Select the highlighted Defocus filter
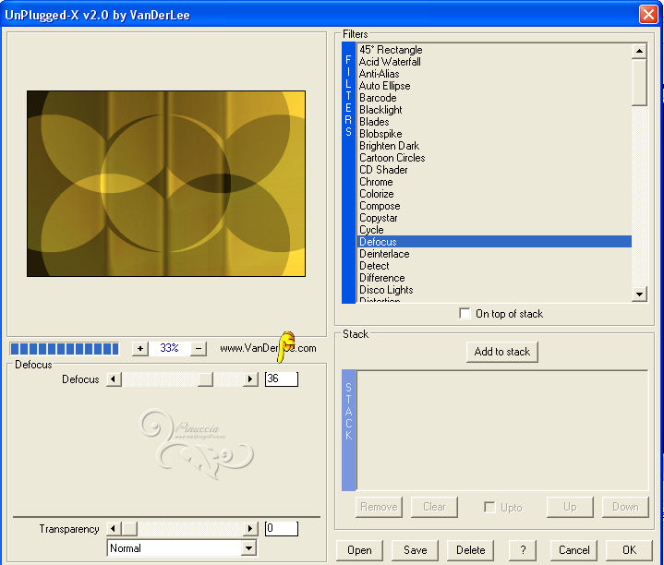This screenshot has height=565, width=664. click(x=494, y=242)
